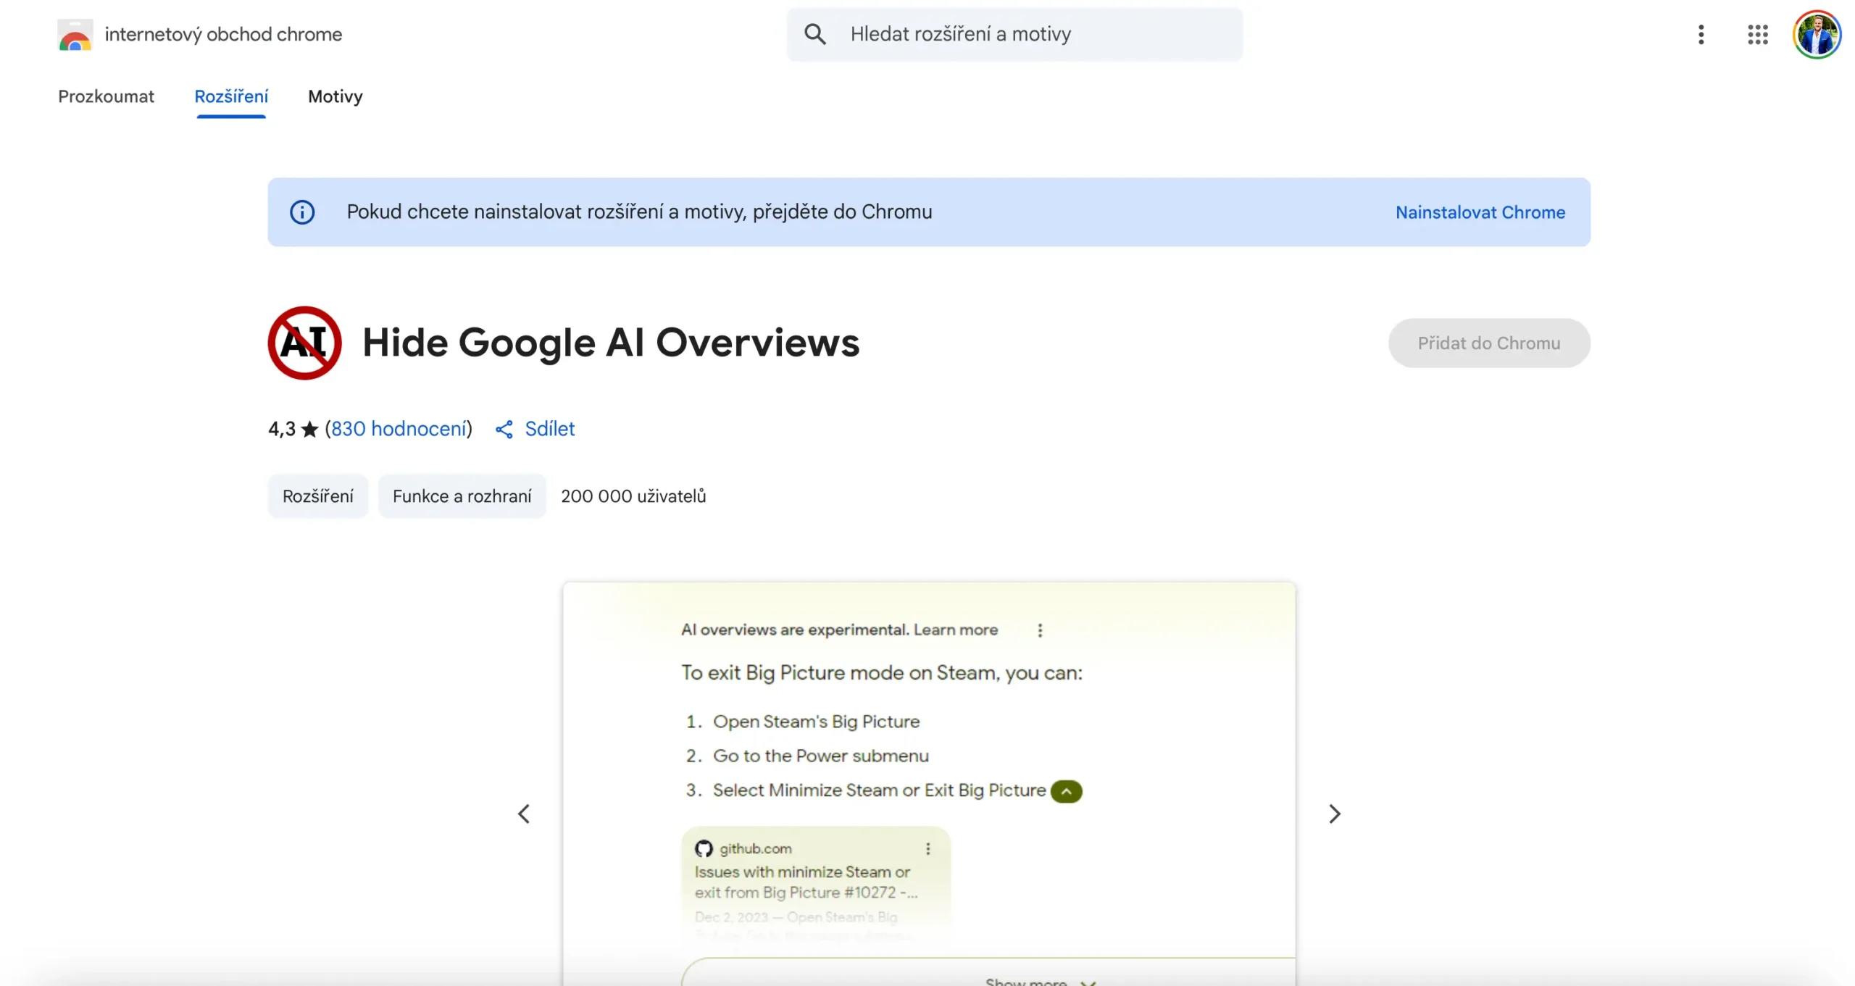Image resolution: width=1855 pixels, height=986 pixels.
Task: Click the Sdílet share icon
Action: (x=504, y=429)
